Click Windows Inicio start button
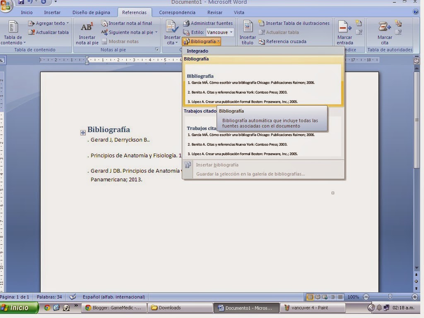Viewport: 424px width, 318px height. coord(19,308)
